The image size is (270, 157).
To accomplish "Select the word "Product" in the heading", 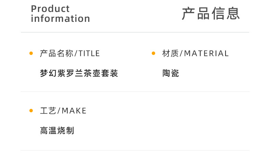I will click(50, 9).
